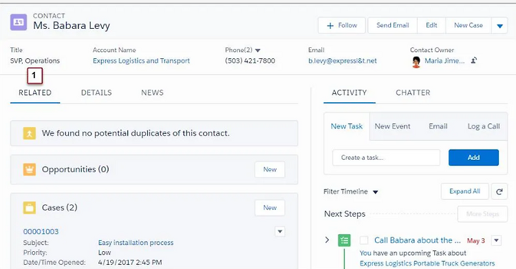This screenshot has height=269, width=516.
Task: Open Express Logistics and Transport account link
Action: [x=141, y=60]
